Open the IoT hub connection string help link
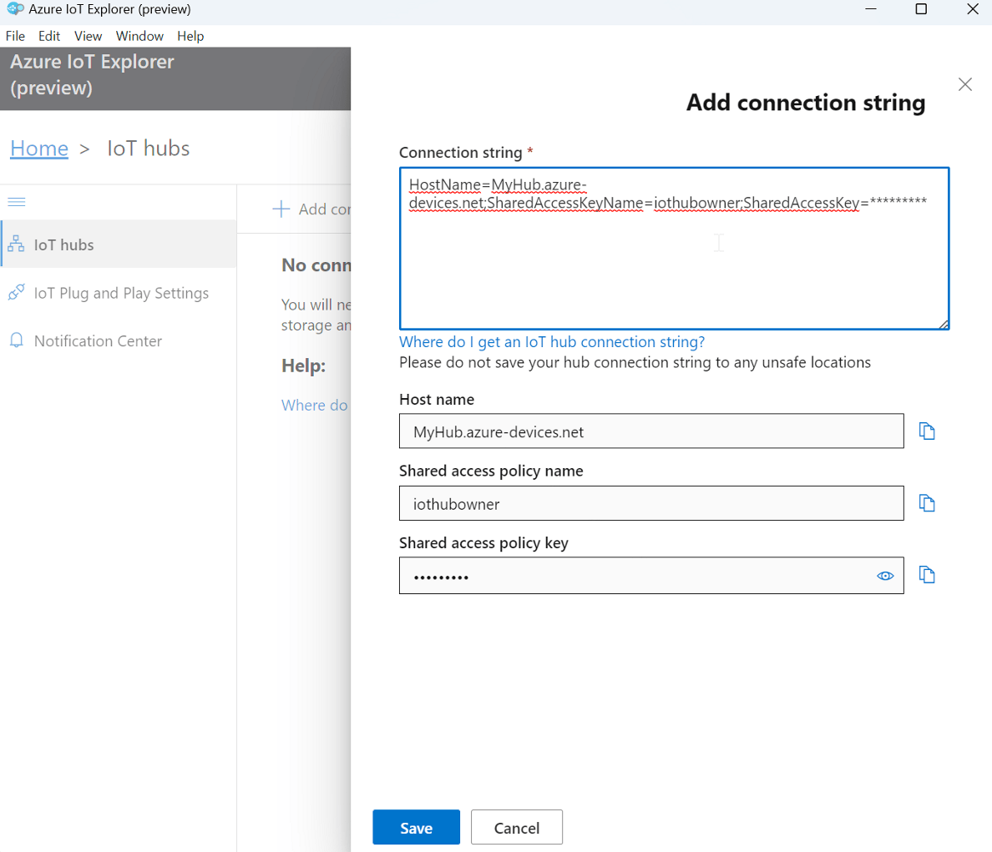This screenshot has height=852, width=992. coord(551,341)
